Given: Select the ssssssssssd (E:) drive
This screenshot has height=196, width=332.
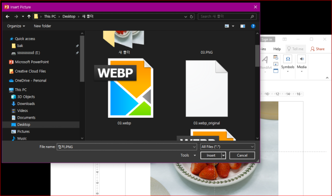Looking at the screenshot, I should (28, 53).
